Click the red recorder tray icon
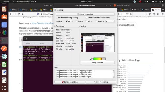The width and height of the screenshot is (165, 92). pyautogui.click(x=140, y=2)
